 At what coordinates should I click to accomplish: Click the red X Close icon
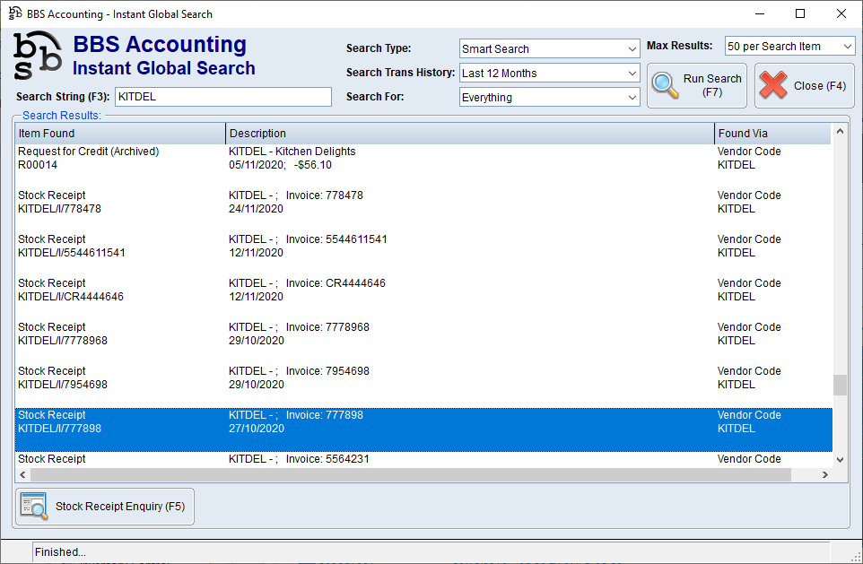click(776, 84)
